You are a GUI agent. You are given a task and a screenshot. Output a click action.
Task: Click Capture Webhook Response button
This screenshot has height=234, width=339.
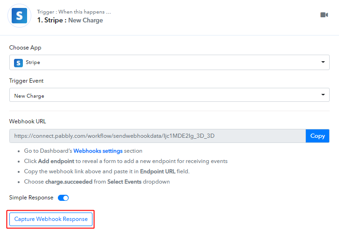click(x=51, y=219)
